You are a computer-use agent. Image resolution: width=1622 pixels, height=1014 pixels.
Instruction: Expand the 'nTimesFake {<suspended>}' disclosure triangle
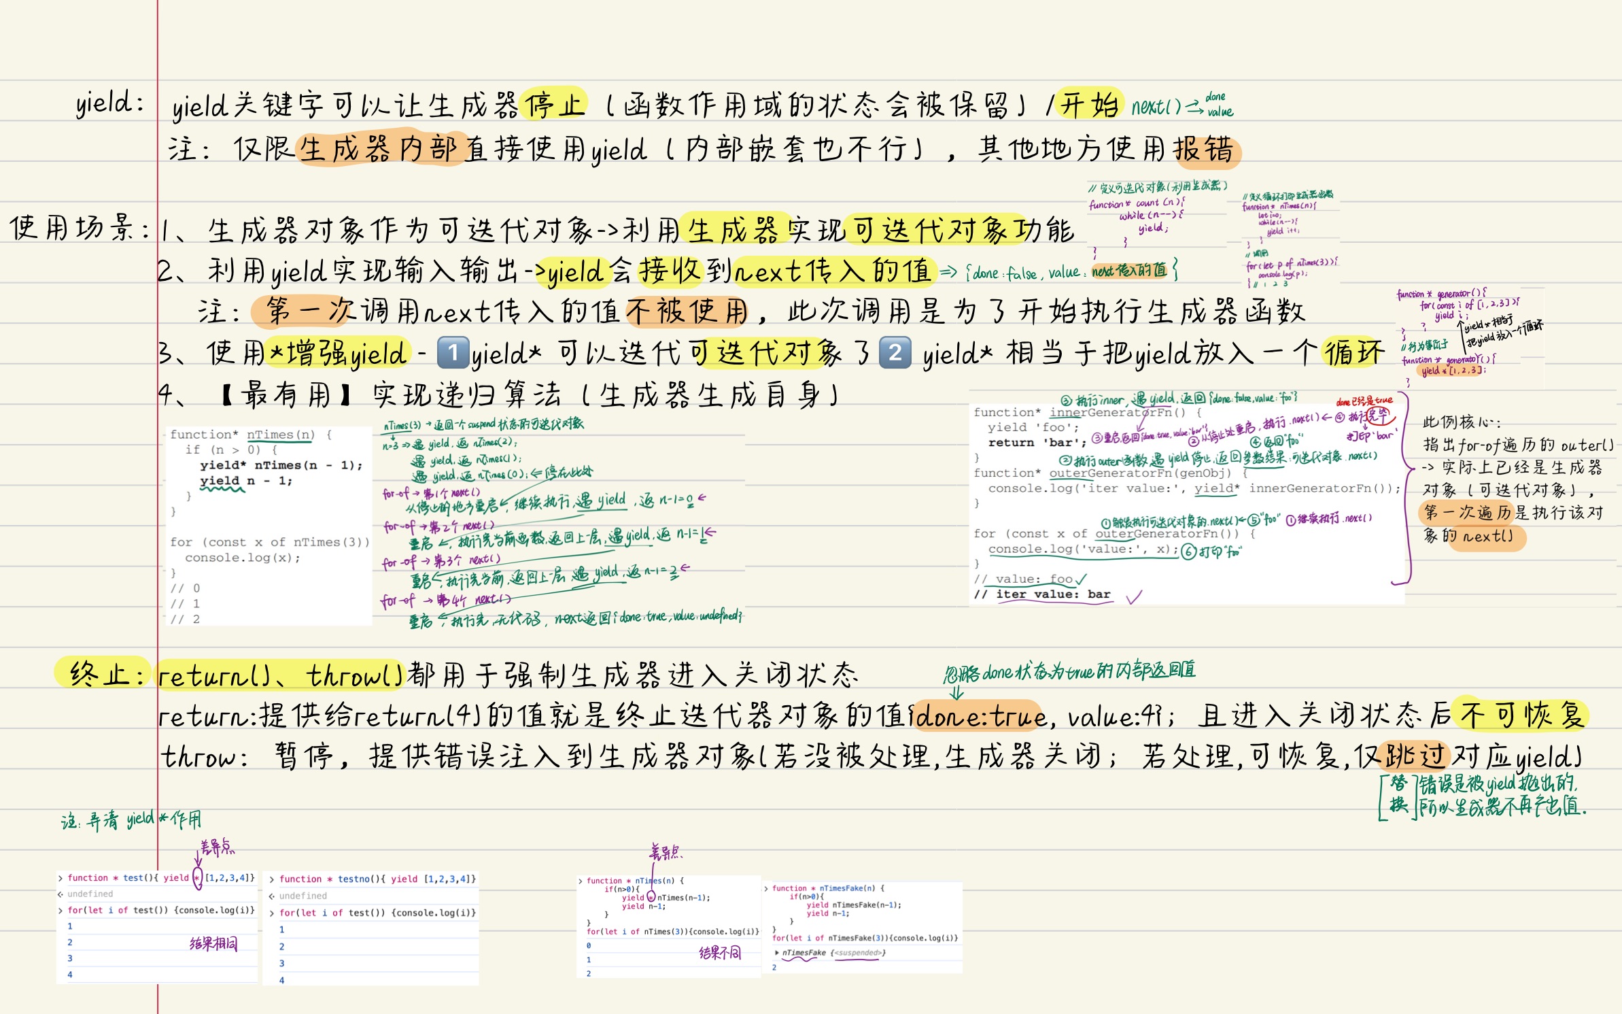pos(777,953)
